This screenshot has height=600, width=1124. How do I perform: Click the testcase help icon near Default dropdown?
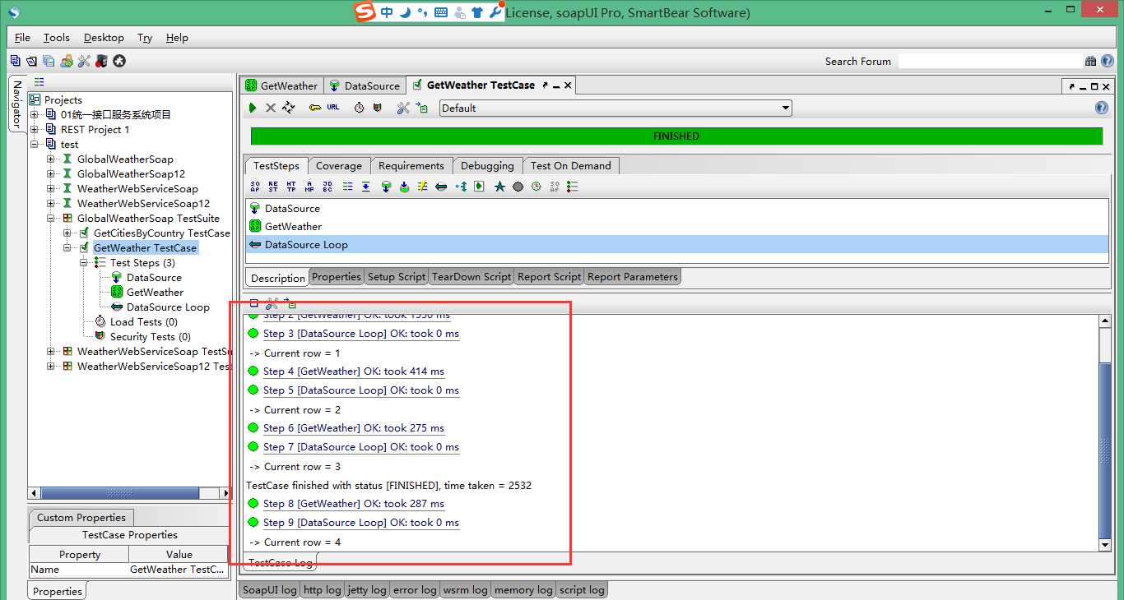tap(1102, 108)
